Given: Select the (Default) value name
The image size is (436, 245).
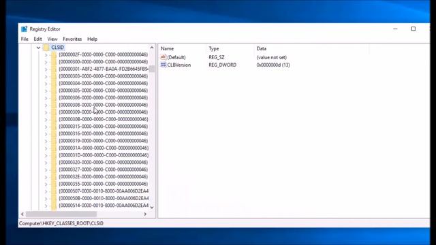Looking at the screenshot, I should click(x=176, y=57).
